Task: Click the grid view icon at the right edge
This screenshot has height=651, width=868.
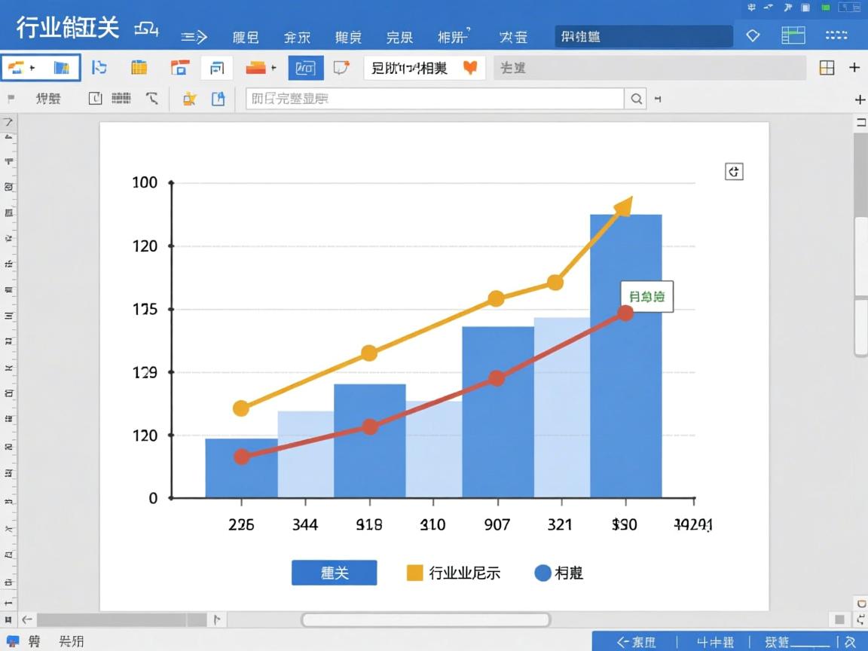Action: tap(827, 67)
